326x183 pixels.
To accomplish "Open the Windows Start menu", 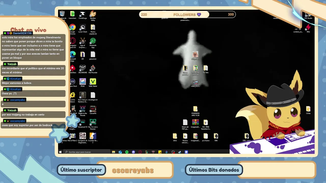I will click(x=60, y=152).
